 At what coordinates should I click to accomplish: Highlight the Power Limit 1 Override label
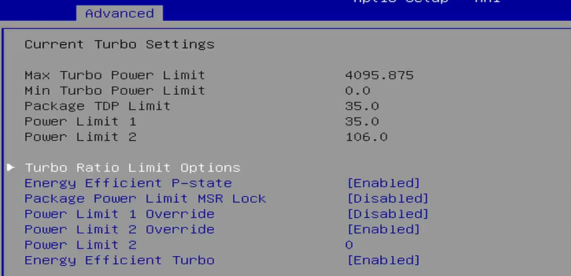pos(119,214)
